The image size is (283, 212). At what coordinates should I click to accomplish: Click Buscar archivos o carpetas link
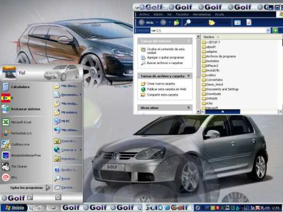165,63
